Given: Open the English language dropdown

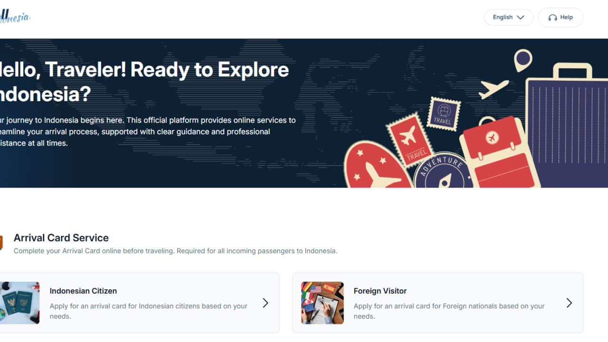Looking at the screenshot, I should (x=508, y=18).
